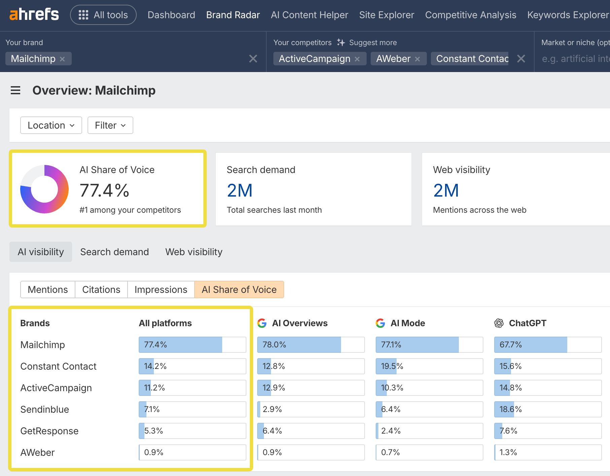Select the Citations metric toggle
This screenshot has height=476, width=610.
[101, 290]
